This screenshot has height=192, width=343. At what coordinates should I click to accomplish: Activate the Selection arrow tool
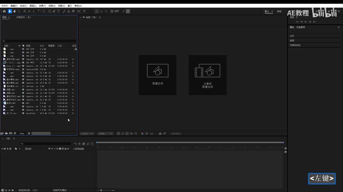tap(10, 11)
